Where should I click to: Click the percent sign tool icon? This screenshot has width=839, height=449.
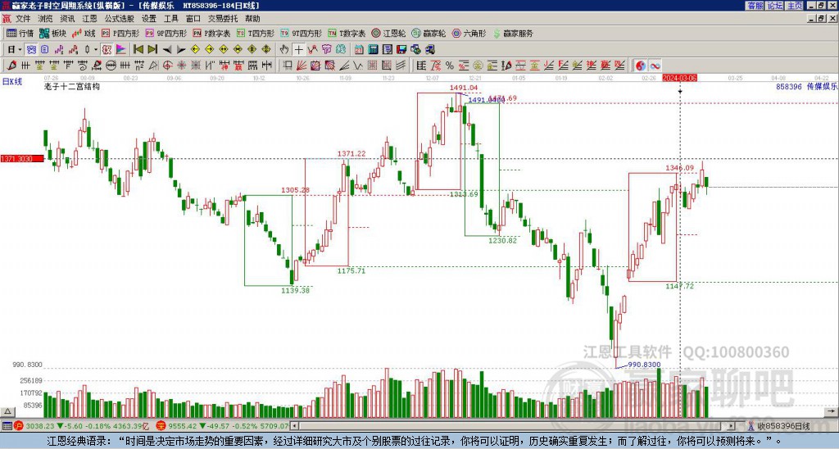tap(450, 66)
